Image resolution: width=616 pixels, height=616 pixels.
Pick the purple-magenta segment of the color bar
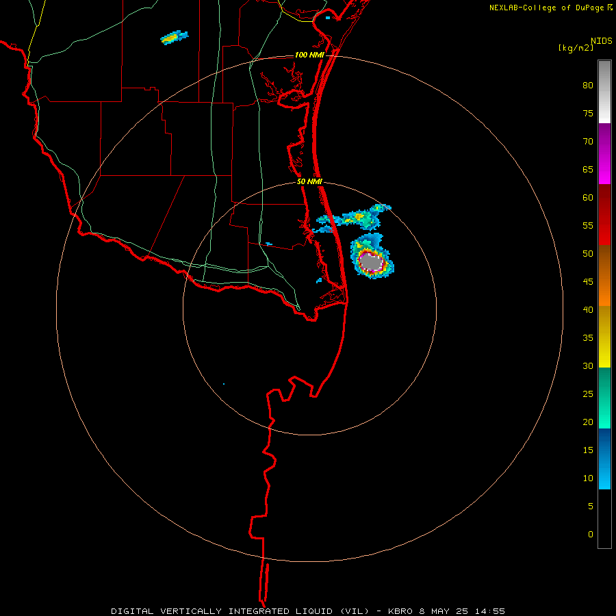[x=604, y=153]
